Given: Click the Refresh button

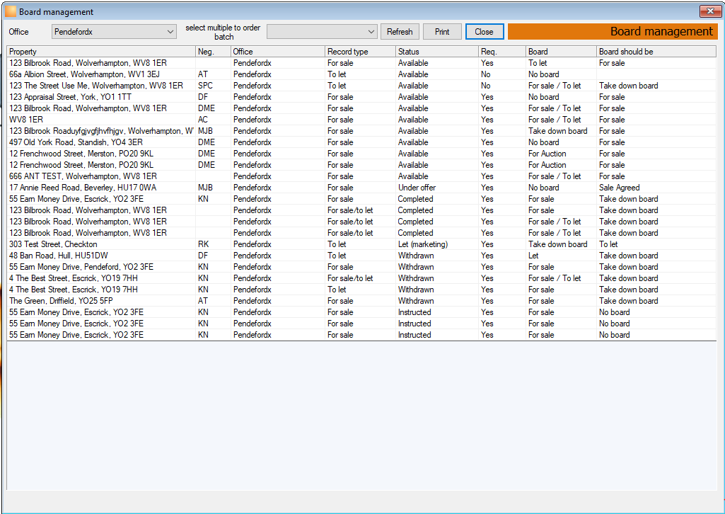Looking at the screenshot, I should (400, 31).
